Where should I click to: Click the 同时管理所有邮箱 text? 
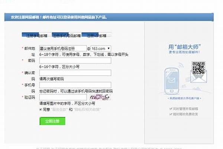(x=185, y=109)
